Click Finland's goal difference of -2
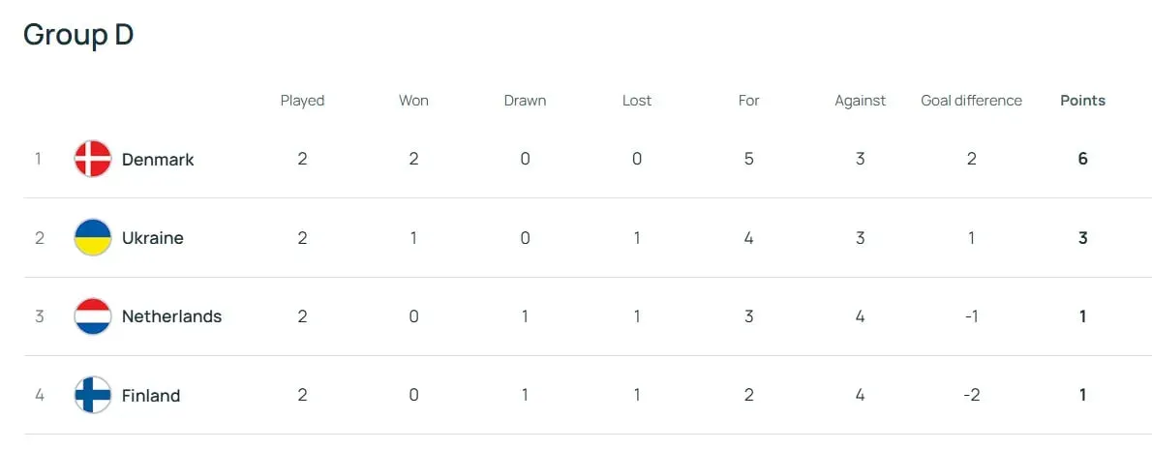The height and width of the screenshot is (450, 1152). click(x=971, y=395)
